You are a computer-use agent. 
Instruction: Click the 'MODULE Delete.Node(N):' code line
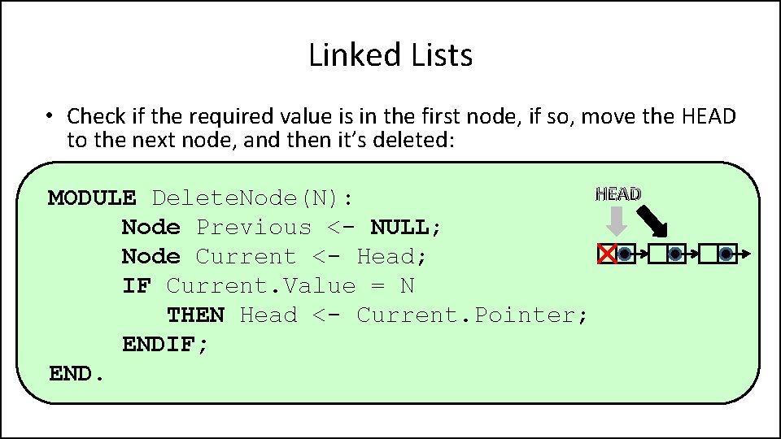point(201,198)
